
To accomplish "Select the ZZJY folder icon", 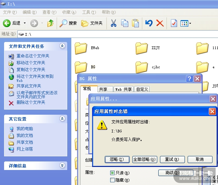I will tap(142, 48).
